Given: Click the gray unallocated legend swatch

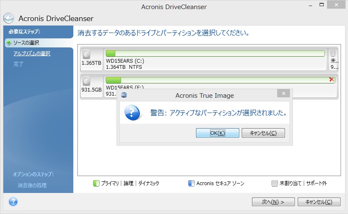Looking at the screenshot, I should [x=275, y=183].
